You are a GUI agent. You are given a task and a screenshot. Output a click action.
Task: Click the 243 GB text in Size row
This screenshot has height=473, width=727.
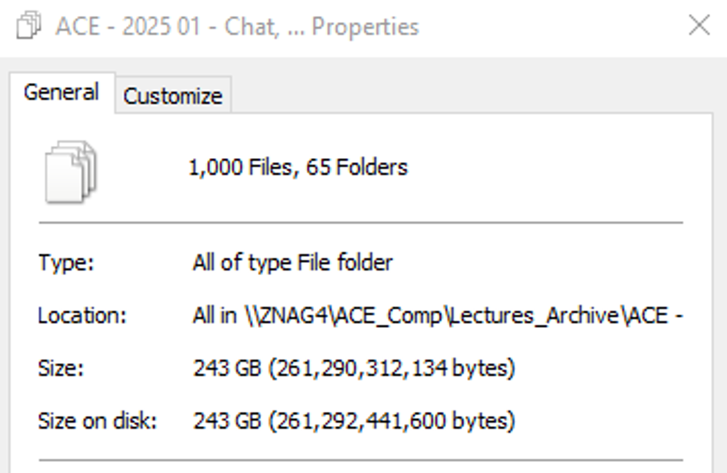pyautogui.click(x=227, y=368)
